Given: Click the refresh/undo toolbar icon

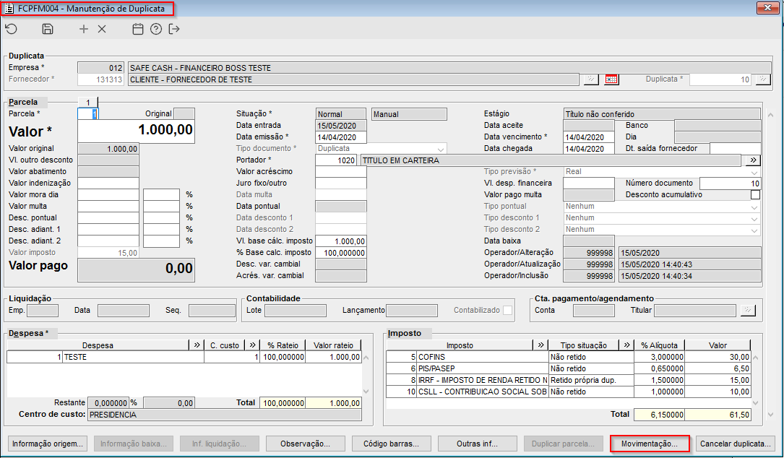Looking at the screenshot, I should (12, 29).
